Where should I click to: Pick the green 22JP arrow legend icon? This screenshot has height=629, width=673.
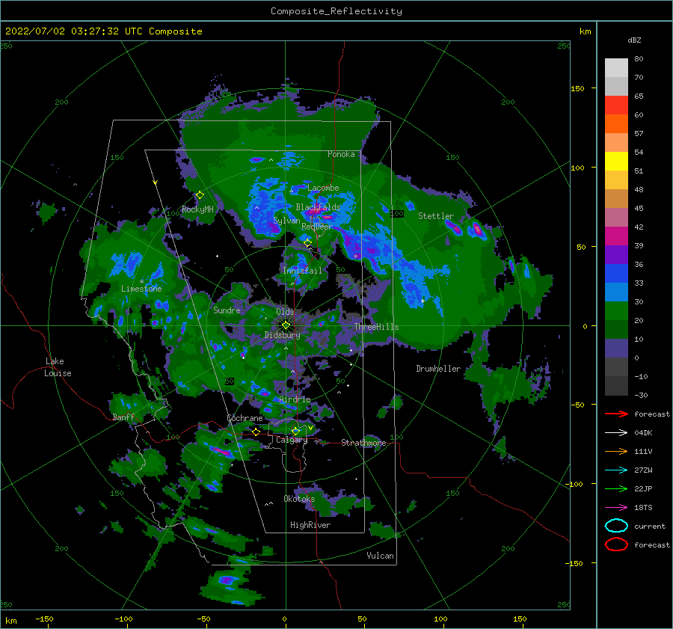click(x=616, y=488)
